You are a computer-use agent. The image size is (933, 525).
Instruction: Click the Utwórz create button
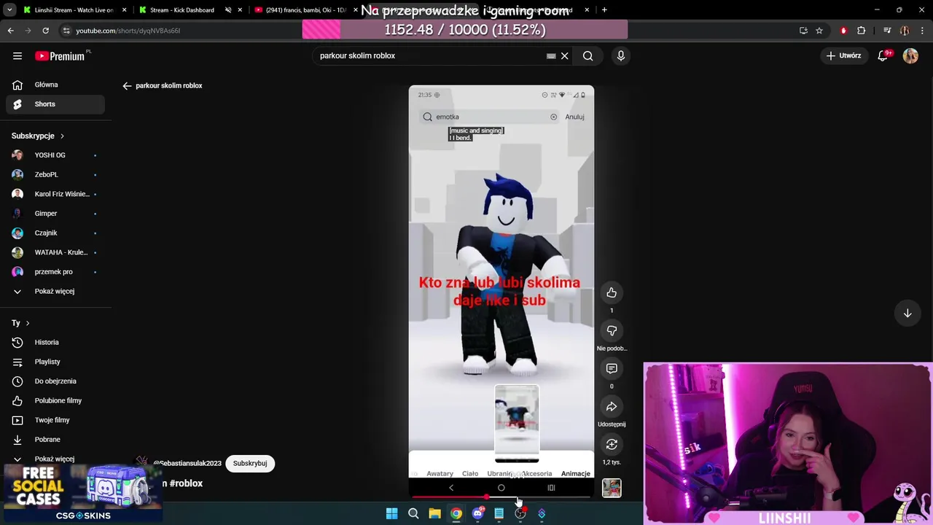[844, 56]
